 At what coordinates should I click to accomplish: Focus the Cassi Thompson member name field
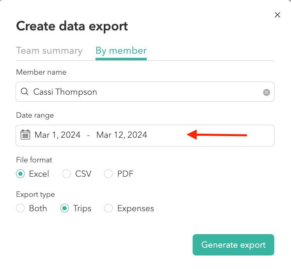(x=145, y=92)
